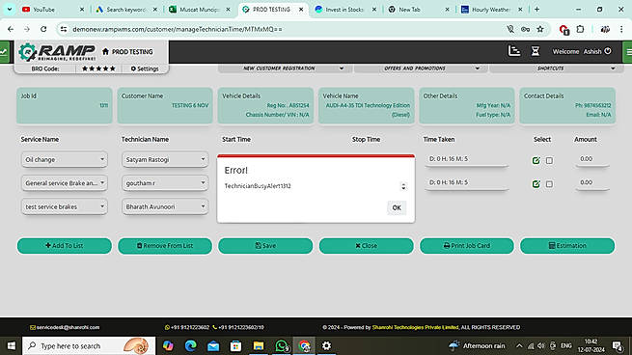Click the hourglass icon in header
The image size is (632, 355).
point(536,51)
